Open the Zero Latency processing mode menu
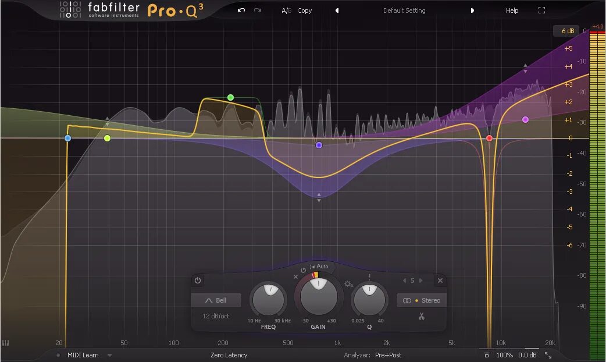Image resolution: width=606 pixels, height=362 pixels. tap(229, 355)
